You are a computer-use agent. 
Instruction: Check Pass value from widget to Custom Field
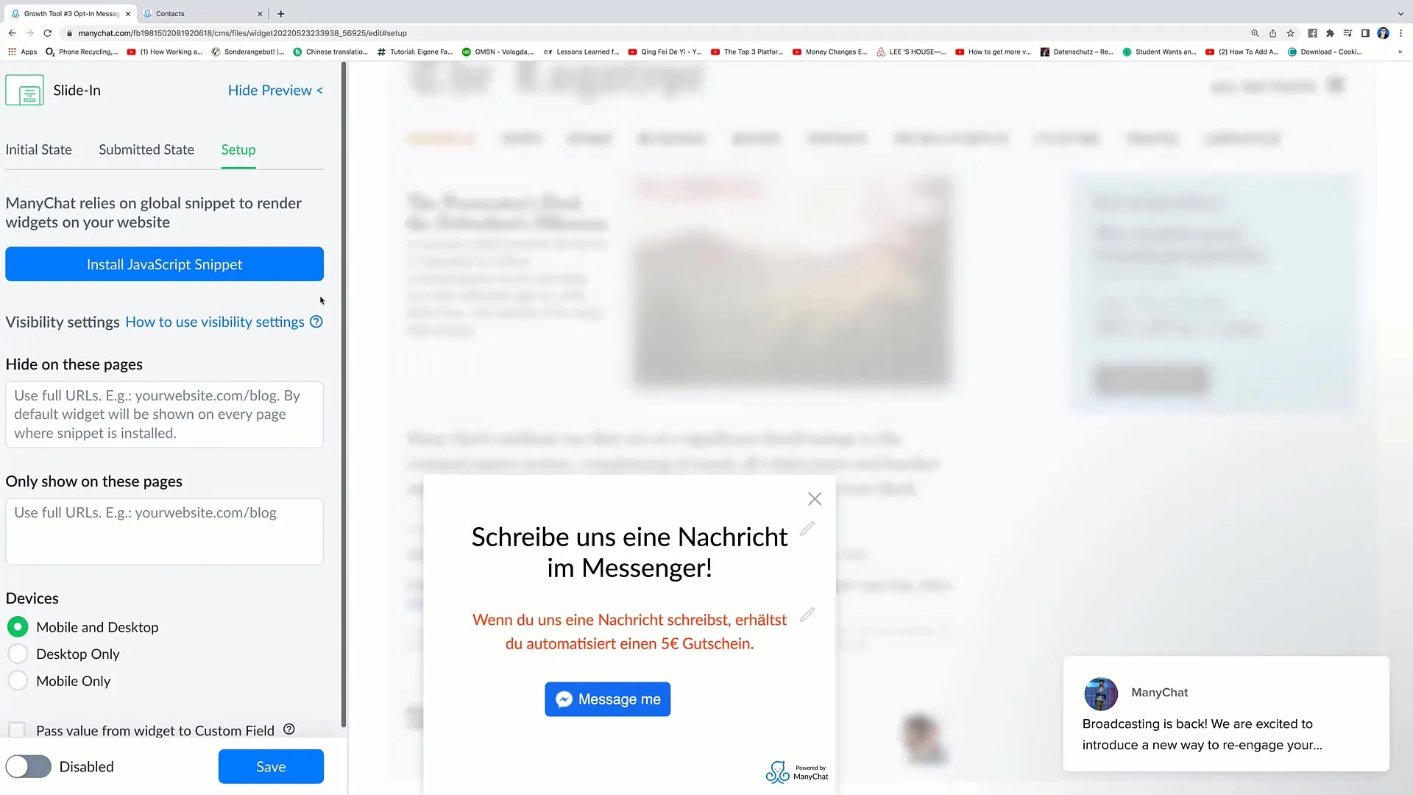[17, 730]
